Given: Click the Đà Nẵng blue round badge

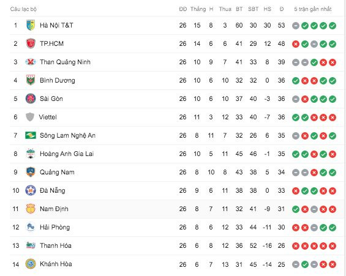Looking at the screenshot, I should (31, 190).
